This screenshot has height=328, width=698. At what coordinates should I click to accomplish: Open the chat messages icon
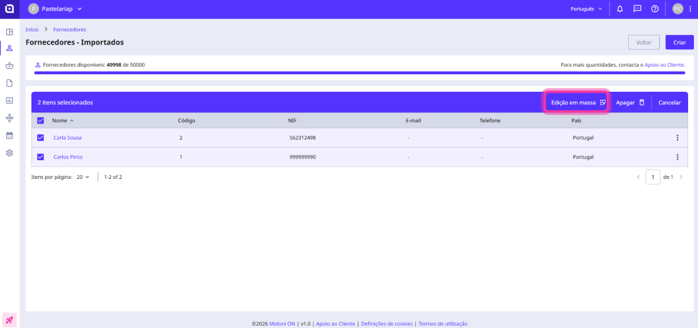pyautogui.click(x=637, y=9)
